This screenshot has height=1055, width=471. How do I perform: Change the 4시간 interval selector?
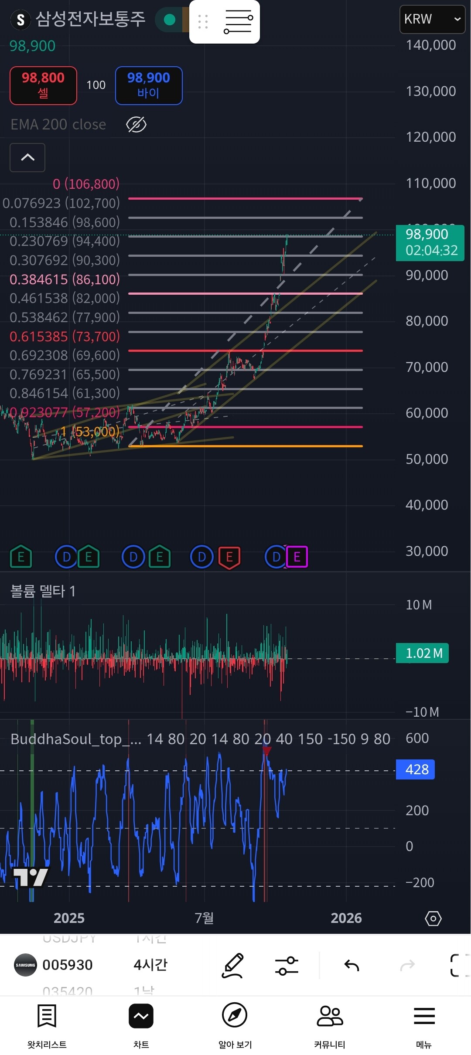click(x=150, y=965)
